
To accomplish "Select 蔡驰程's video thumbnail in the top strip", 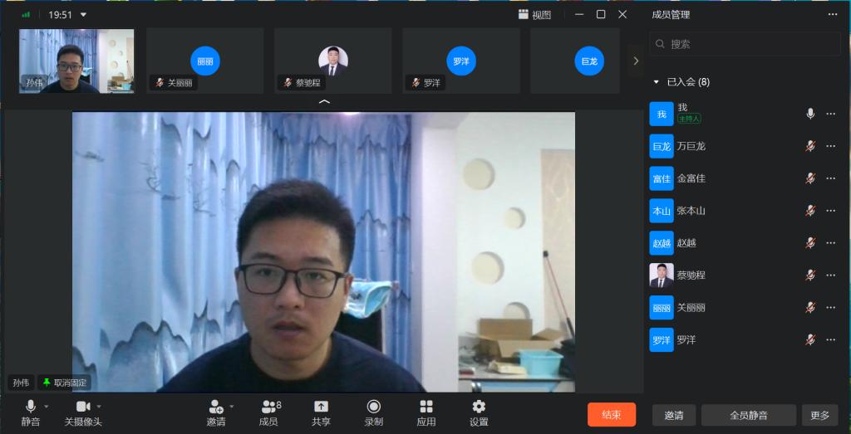I will pos(333,61).
